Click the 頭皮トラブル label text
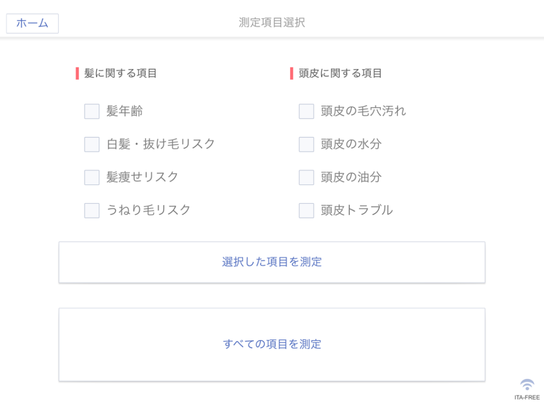Image resolution: width=544 pixels, height=408 pixels. point(356,210)
